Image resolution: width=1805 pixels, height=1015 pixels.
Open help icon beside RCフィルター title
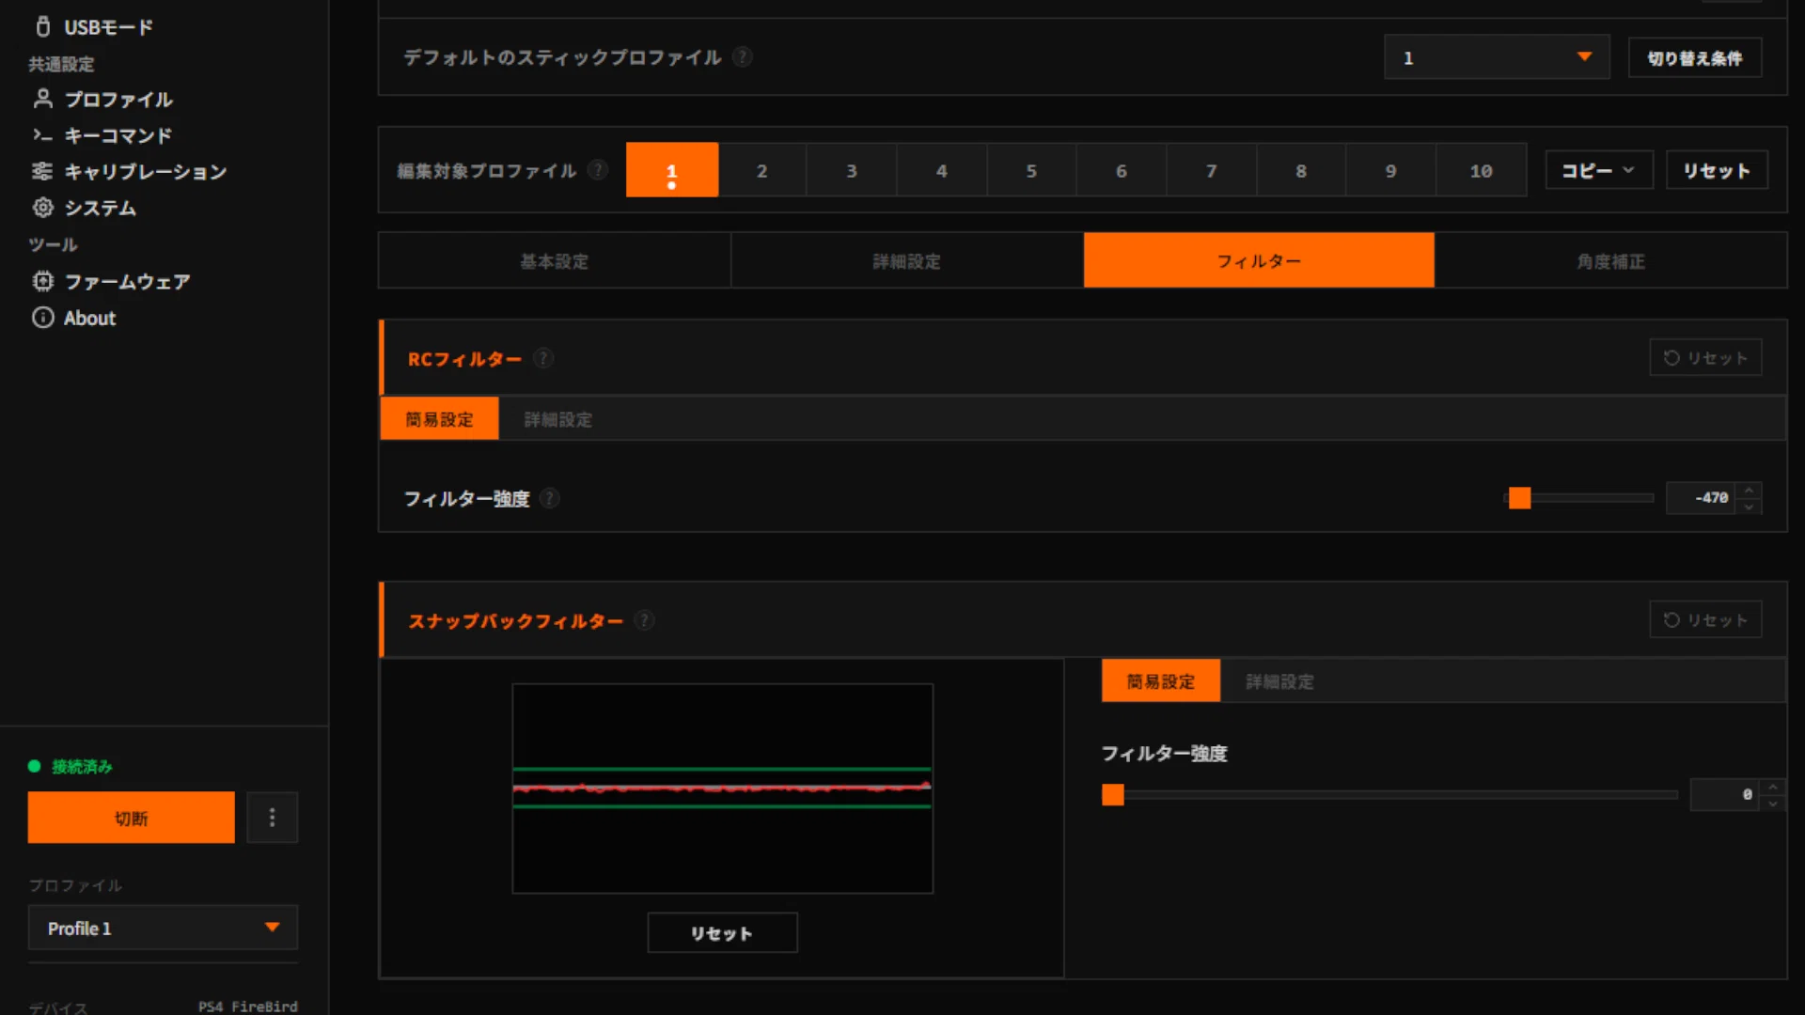click(x=542, y=358)
